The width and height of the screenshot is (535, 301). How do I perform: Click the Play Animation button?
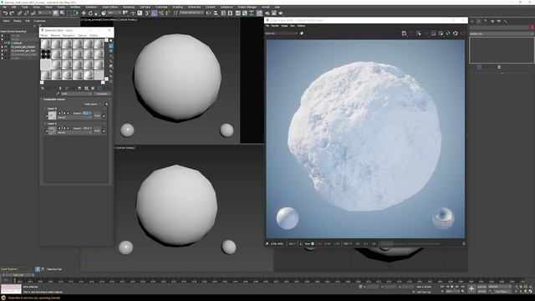452,287
